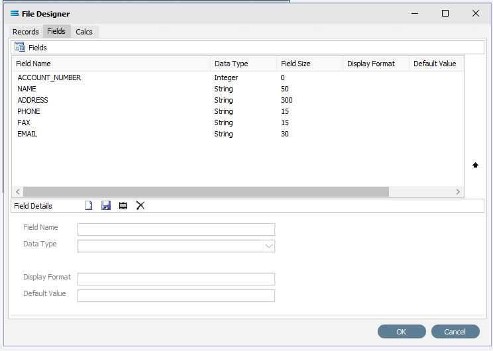493x351 pixels.
Task: Click the horizontal scrollbar right arrow
Action: 458,191
